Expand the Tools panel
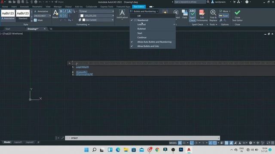The image size is (275, 154). click(x=213, y=24)
